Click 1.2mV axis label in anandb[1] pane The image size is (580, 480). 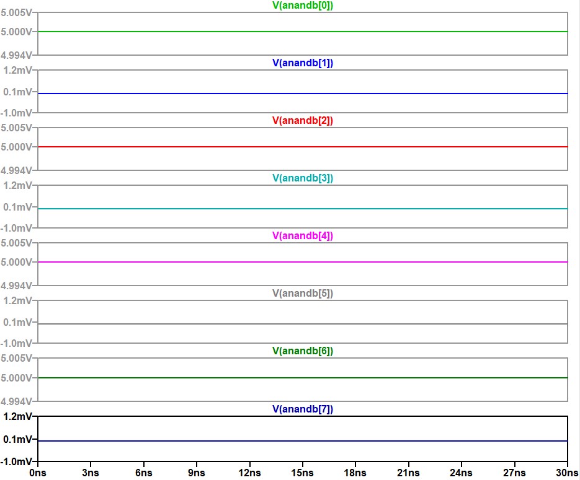18,70
